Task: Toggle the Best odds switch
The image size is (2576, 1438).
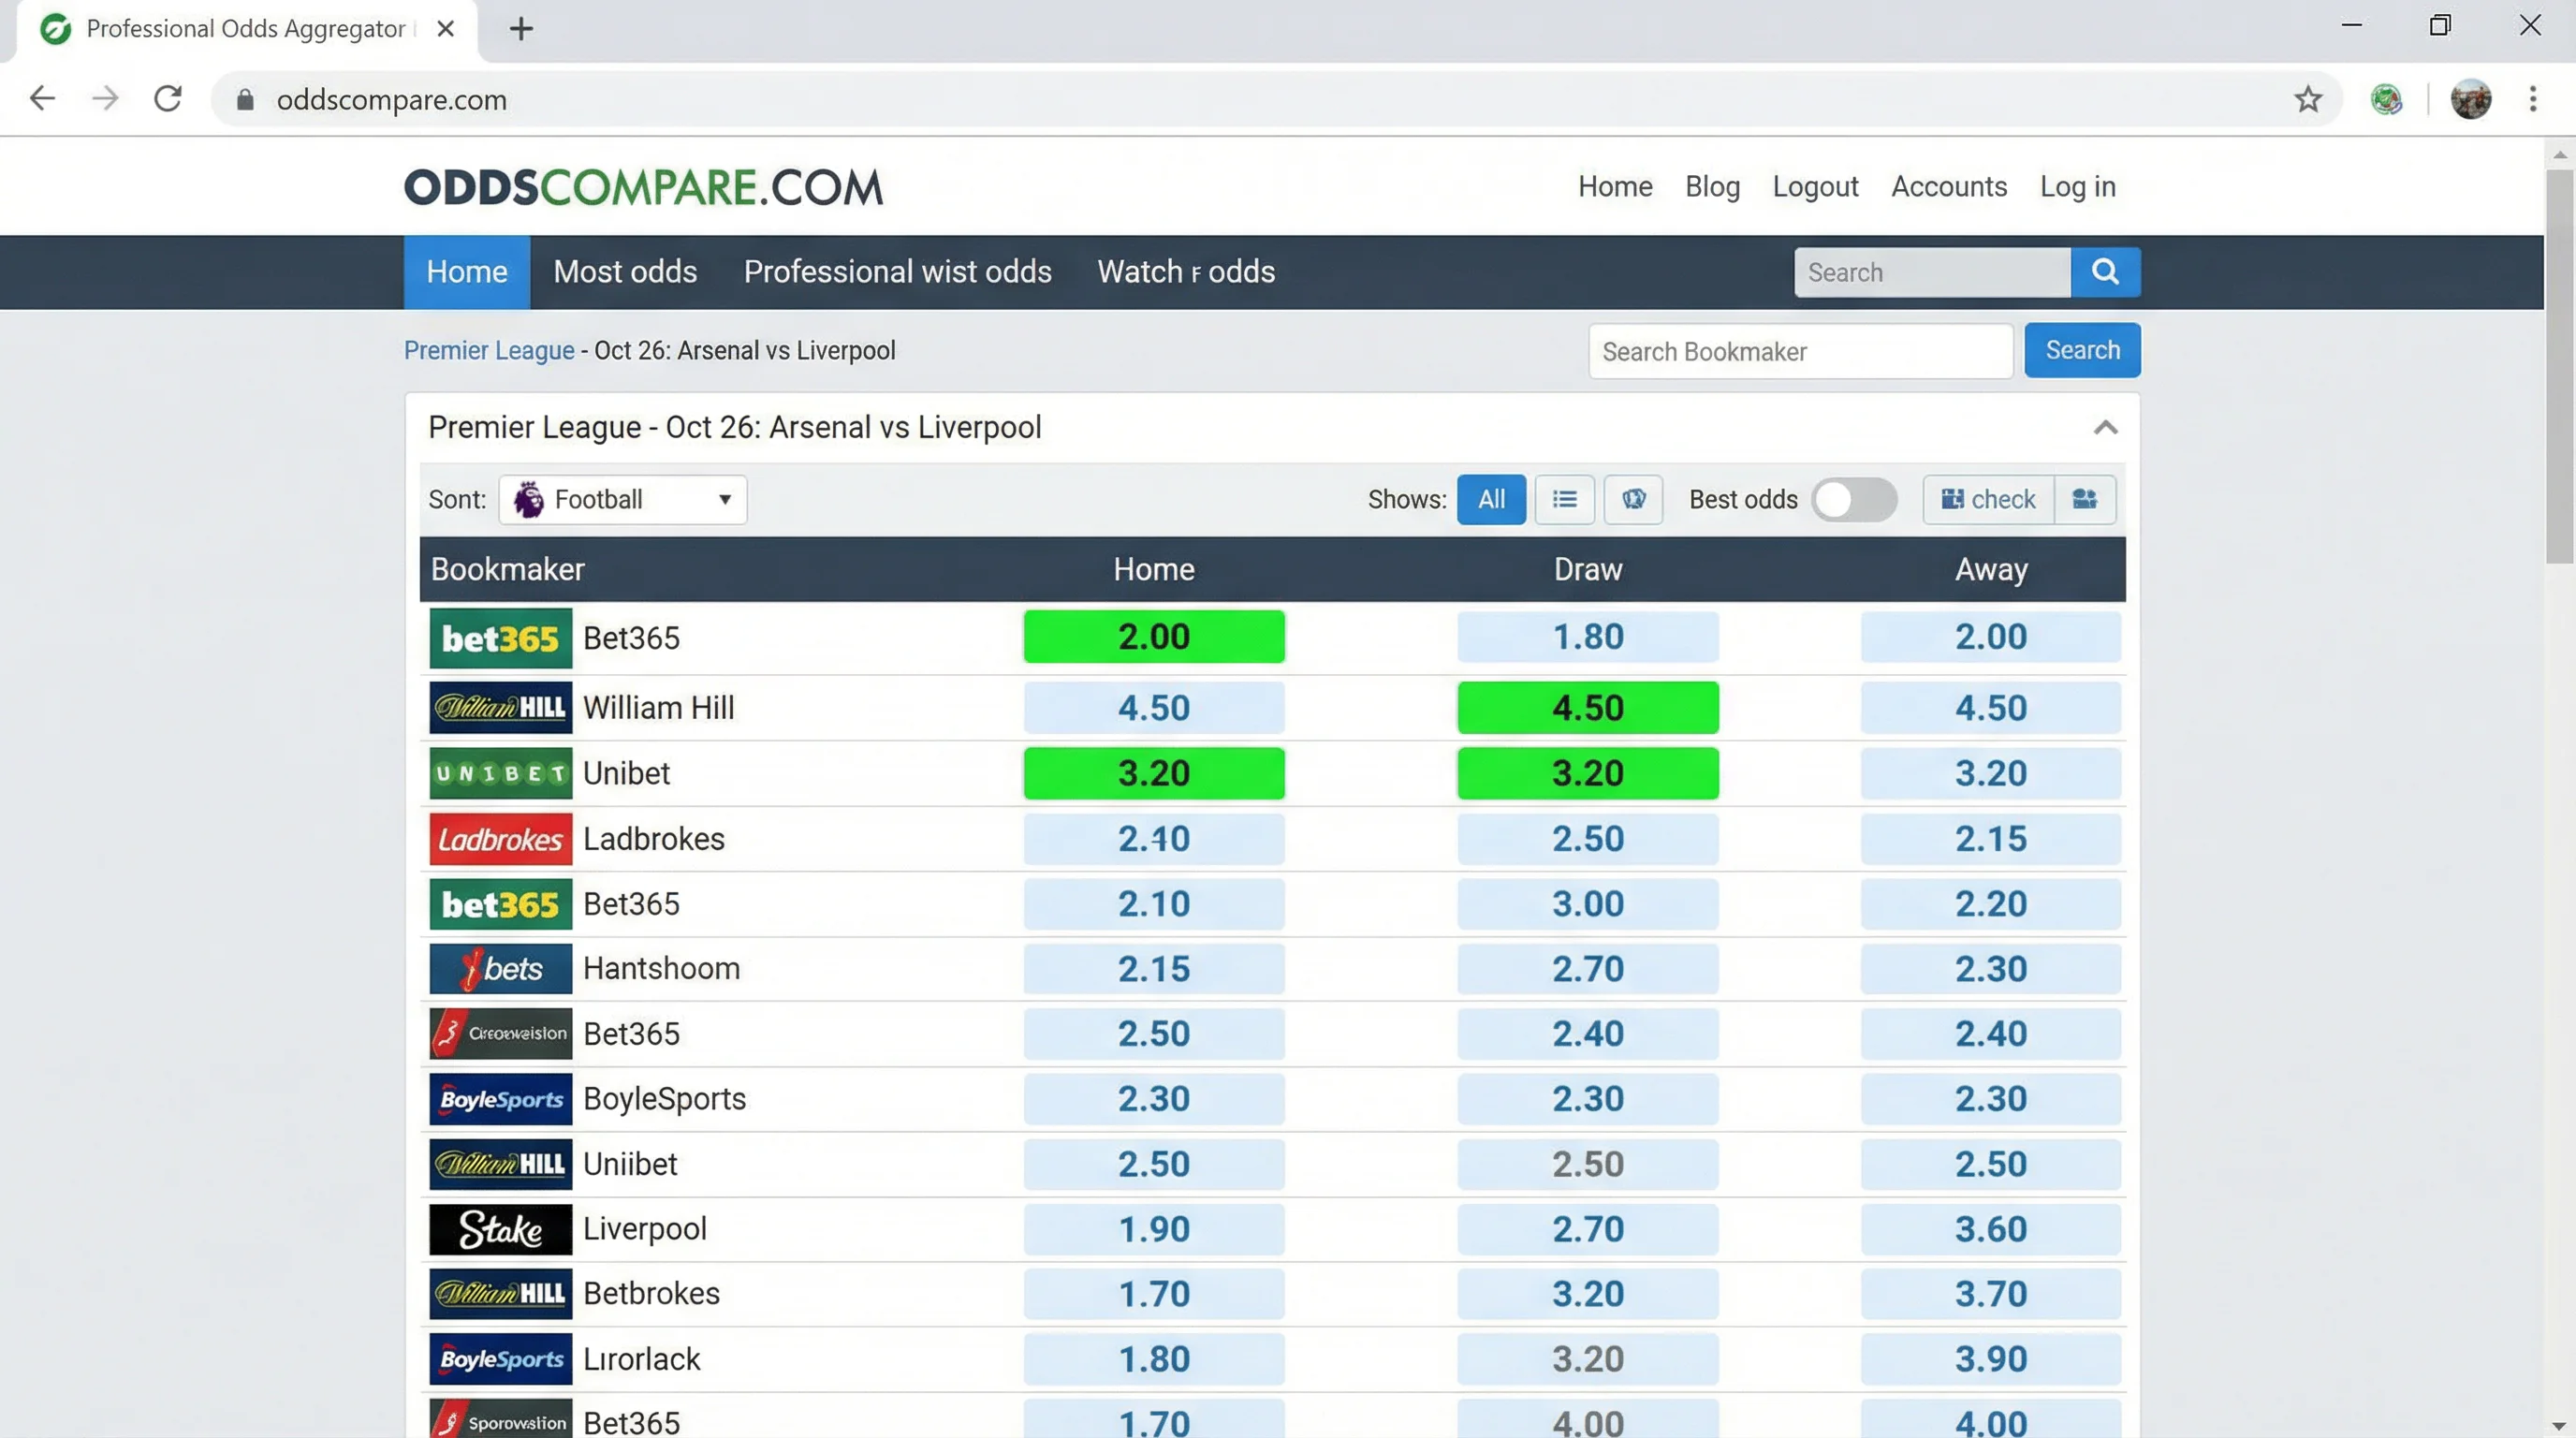Action: pos(1855,499)
